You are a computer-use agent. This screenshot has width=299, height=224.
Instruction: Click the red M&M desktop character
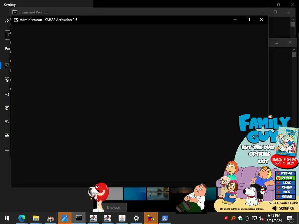coord(99,197)
